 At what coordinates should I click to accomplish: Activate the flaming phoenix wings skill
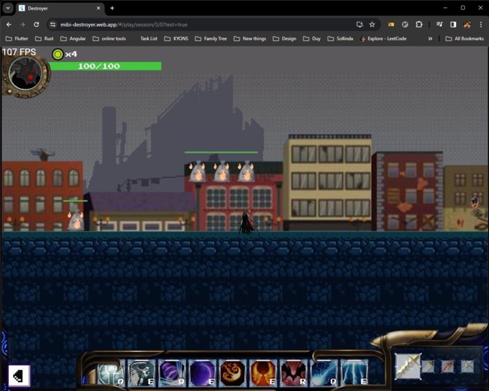coord(263,373)
